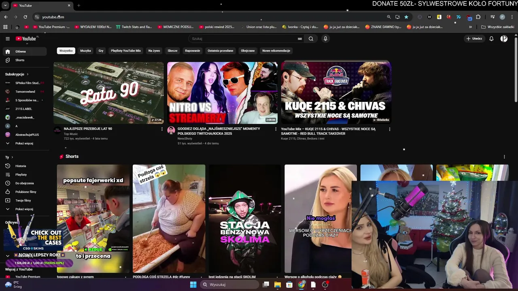Select the Na żywo filter chip

(x=154, y=51)
